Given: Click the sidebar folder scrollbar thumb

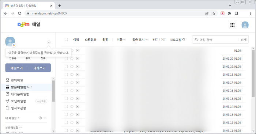Looking at the screenshot, I should pyautogui.click(x=53, y=91).
